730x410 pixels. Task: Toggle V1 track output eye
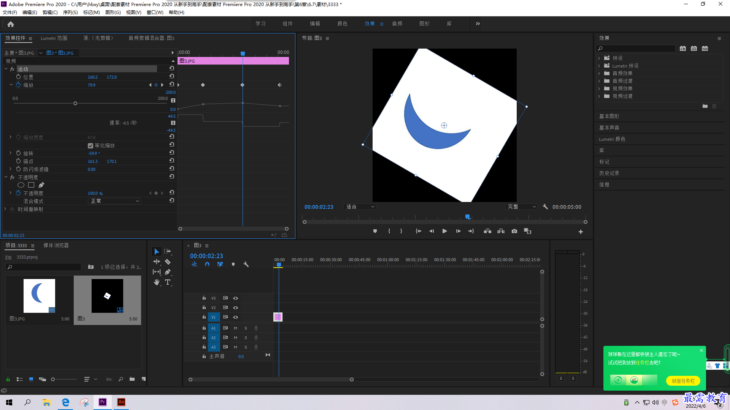tap(235, 317)
